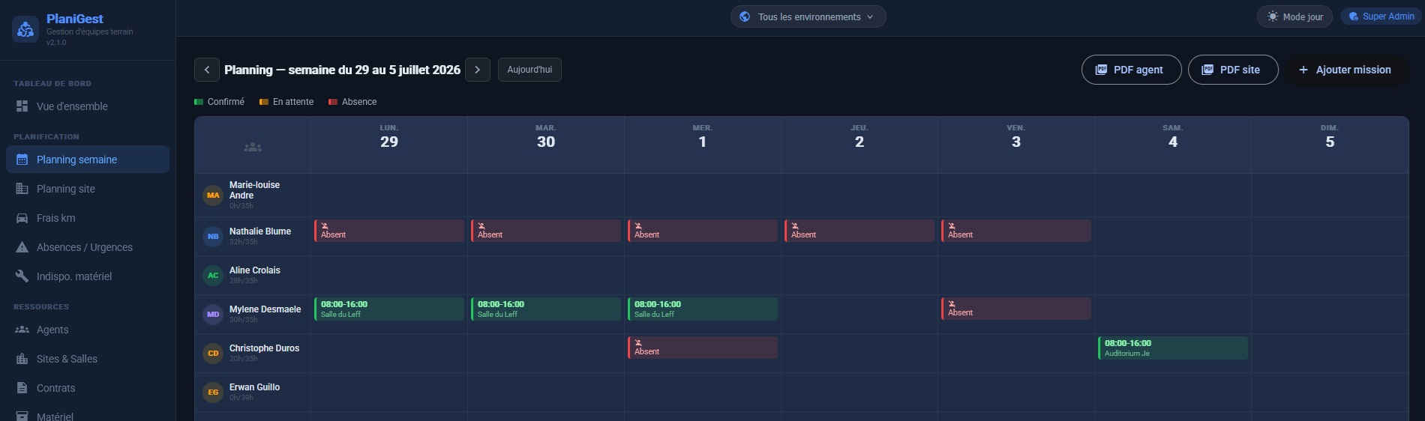This screenshot has height=421, width=1425.
Task: Select Planning semaine menu item
Action: pyautogui.click(x=88, y=160)
